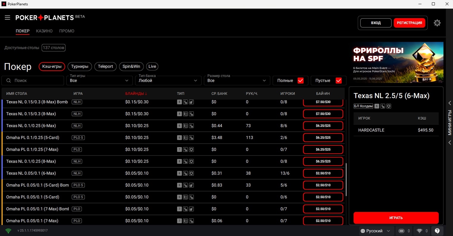Click the green Wi-Fi connection status icon

[8, 231]
